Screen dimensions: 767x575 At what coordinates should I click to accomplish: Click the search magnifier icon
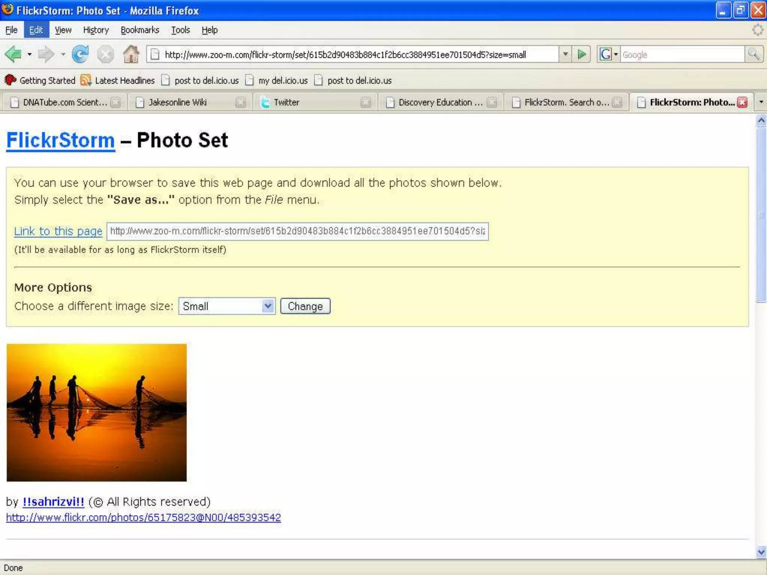click(754, 55)
